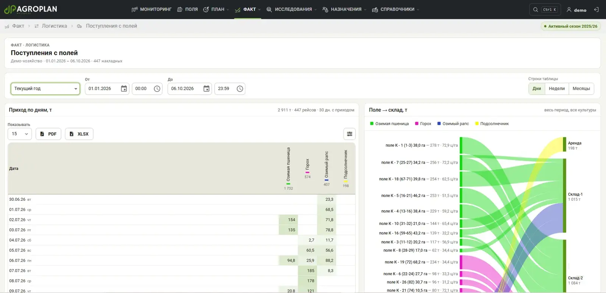606x293 pixels.
Task: Click the Поступления с полей breadcrumb icon
Action: pyautogui.click(x=80, y=26)
